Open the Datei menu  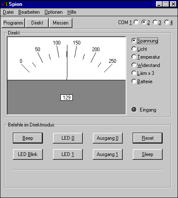coord(8,12)
